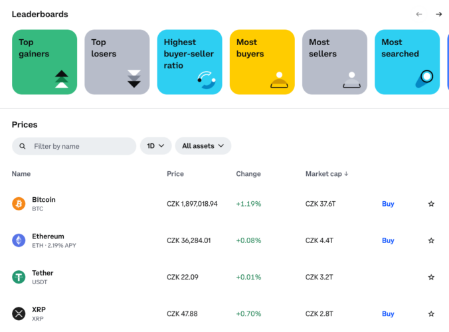Open the Ethereum asset name
This screenshot has width=449, height=332.
[x=48, y=236]
